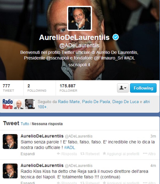Open the large profile avatar photo
The image size is (160, 184).
click(x=79, y=18)
